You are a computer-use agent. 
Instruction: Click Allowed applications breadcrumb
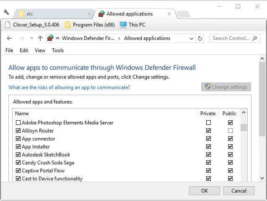(x=147, y=38)
